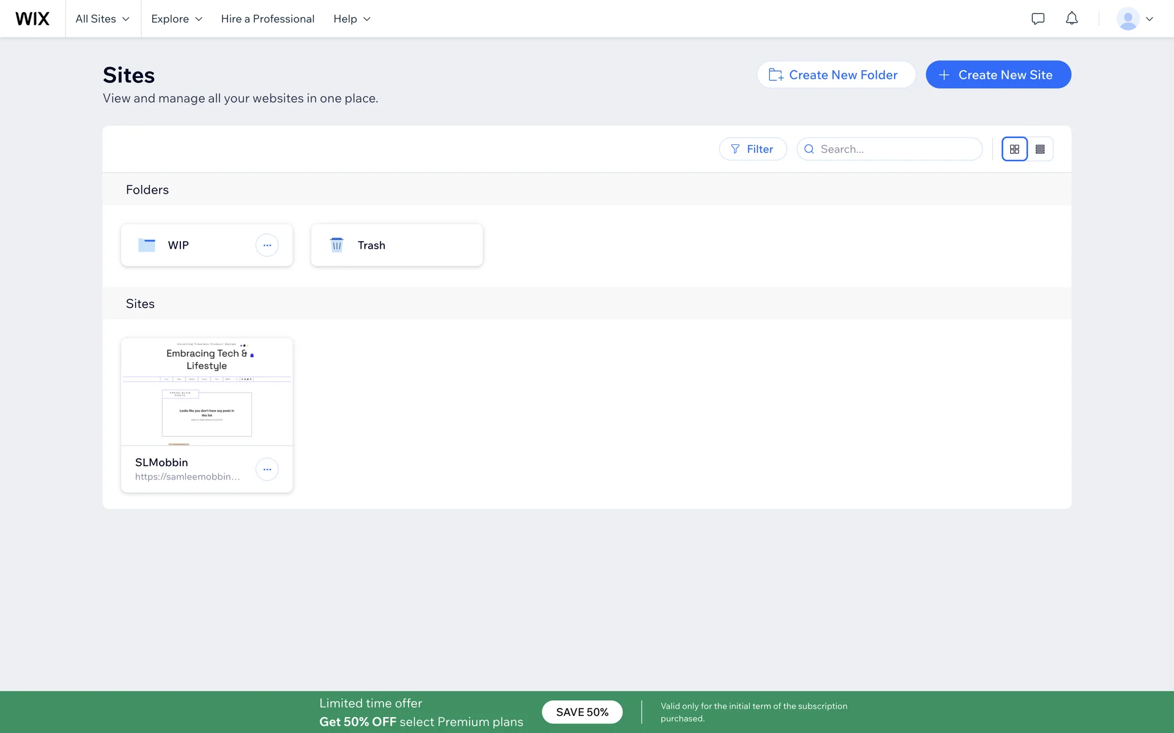Click the user profile avatar

[1128, 19]
